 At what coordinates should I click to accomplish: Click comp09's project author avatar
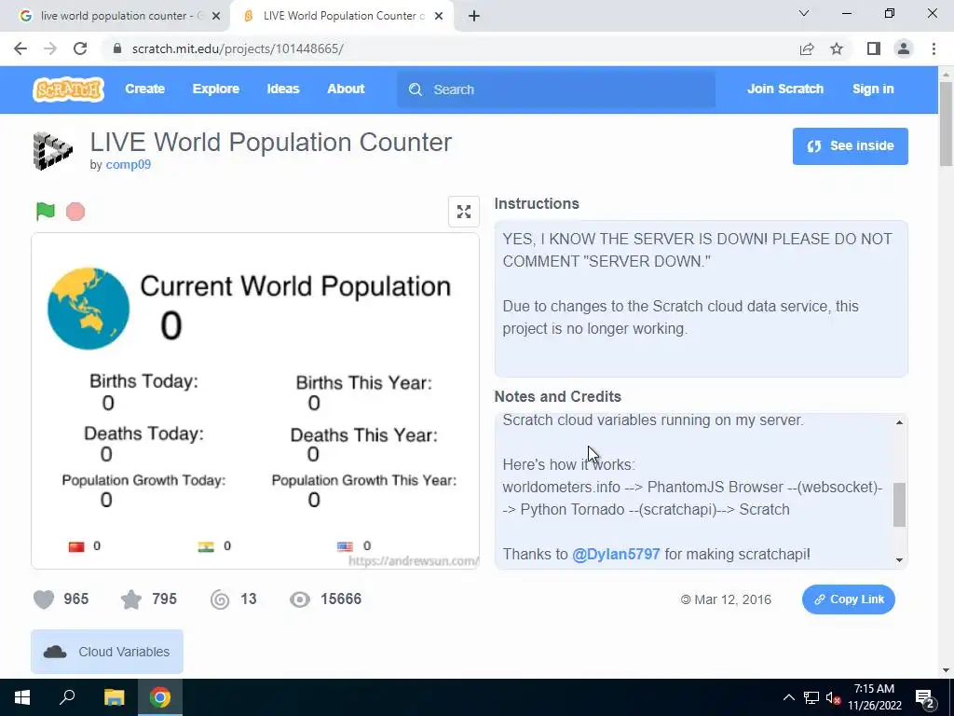click(x=52, y=151)
